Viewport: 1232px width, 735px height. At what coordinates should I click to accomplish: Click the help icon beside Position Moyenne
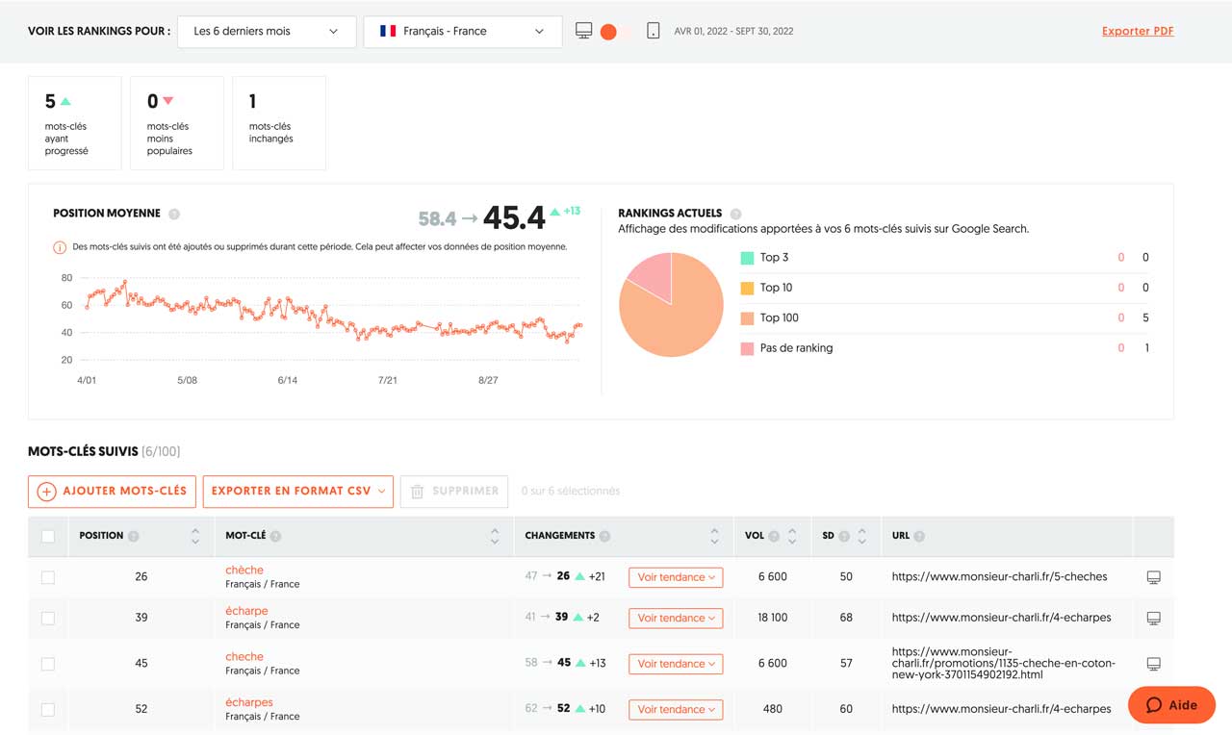pyautogui.click(x=174, y=214)
